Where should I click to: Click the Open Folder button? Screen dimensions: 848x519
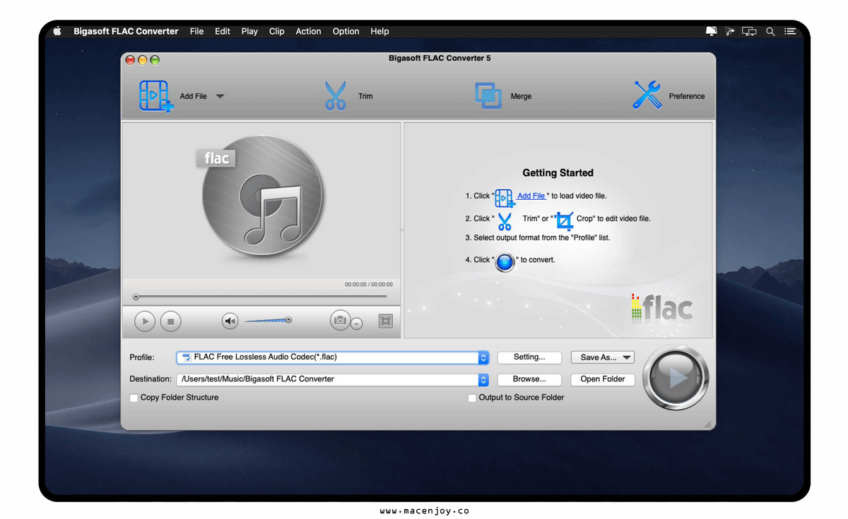click(603, 379)
